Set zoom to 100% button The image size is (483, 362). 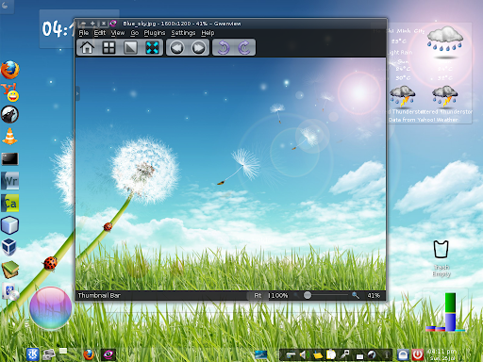(278, 295)
